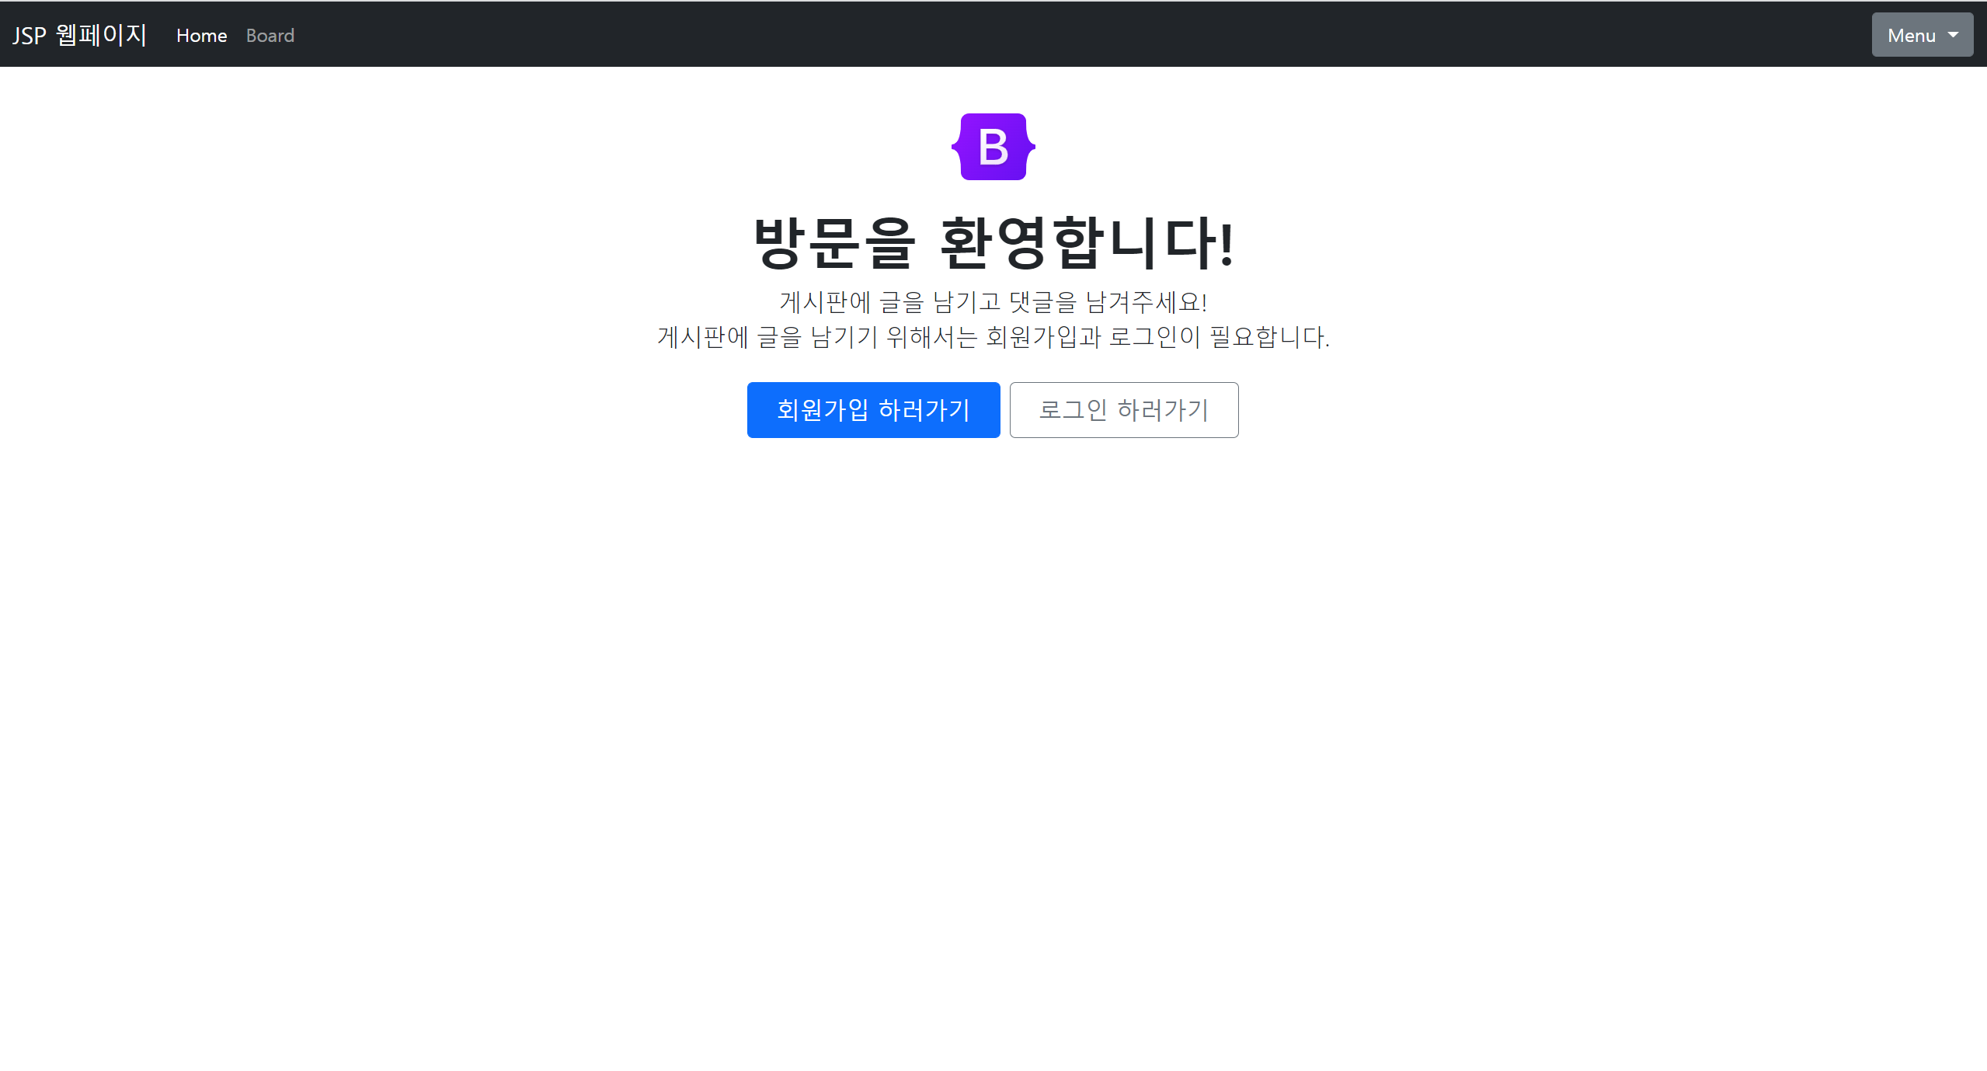The width and height of the screenshot is (1987, 1071).
Task: Click the outlined 로그인 하러가기 button
Action: pos(1123,410)
